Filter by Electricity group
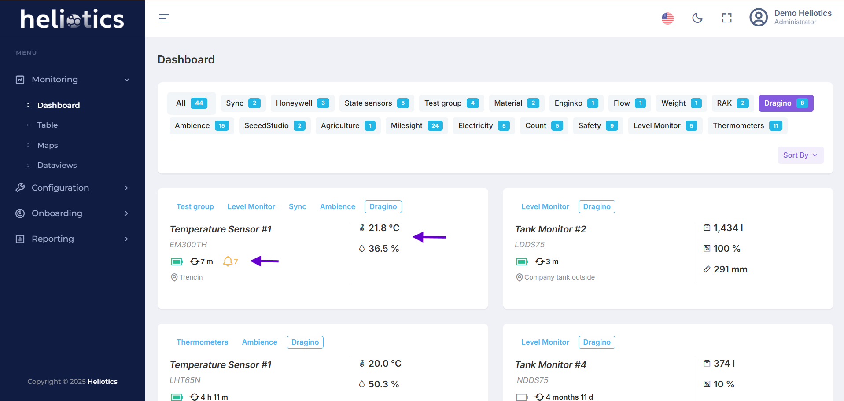The height and width of the screenshot is (401, 844). pyautogui.click(x=484, y=125)
